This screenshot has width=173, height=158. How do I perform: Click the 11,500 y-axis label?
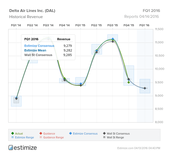click(159, 29)
